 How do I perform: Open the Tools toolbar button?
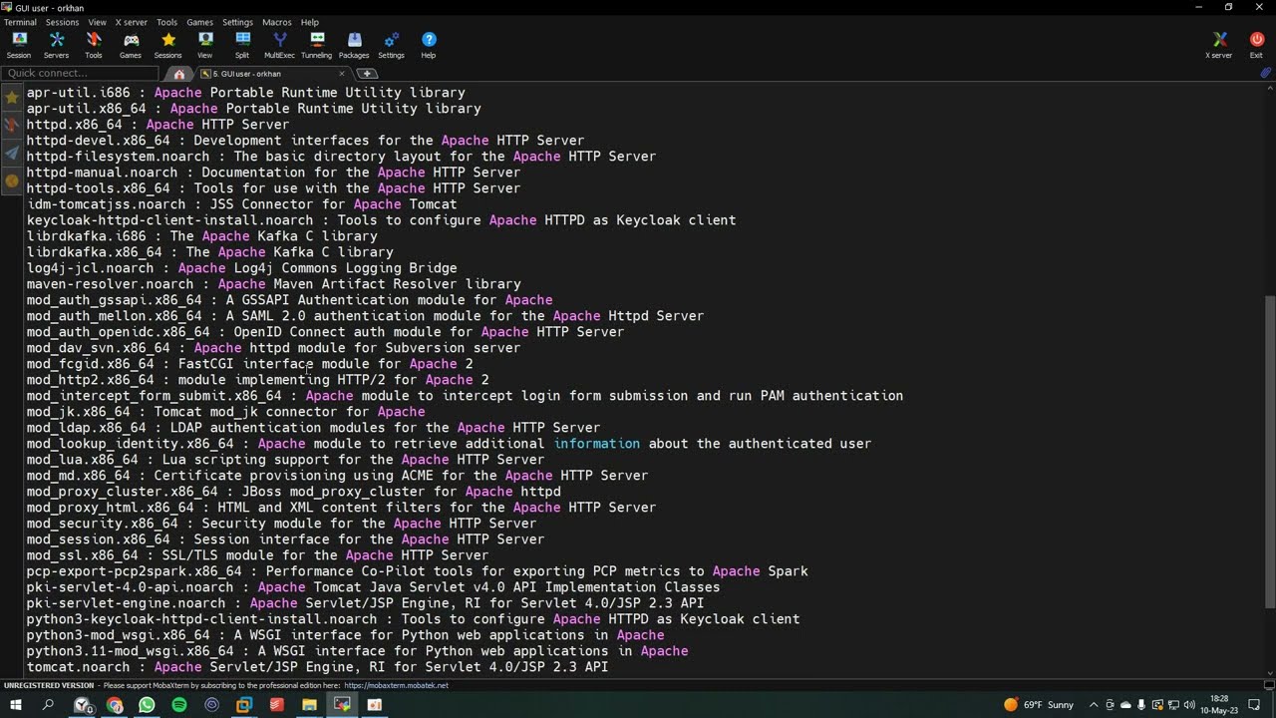click(x=94, y=45)
